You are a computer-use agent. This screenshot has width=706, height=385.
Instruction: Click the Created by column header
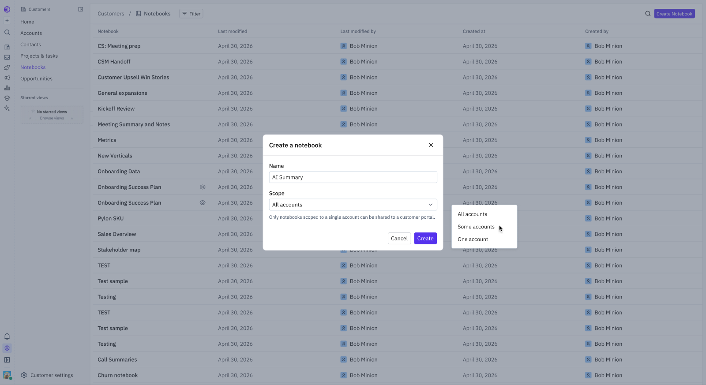click(x=597, y=31)
